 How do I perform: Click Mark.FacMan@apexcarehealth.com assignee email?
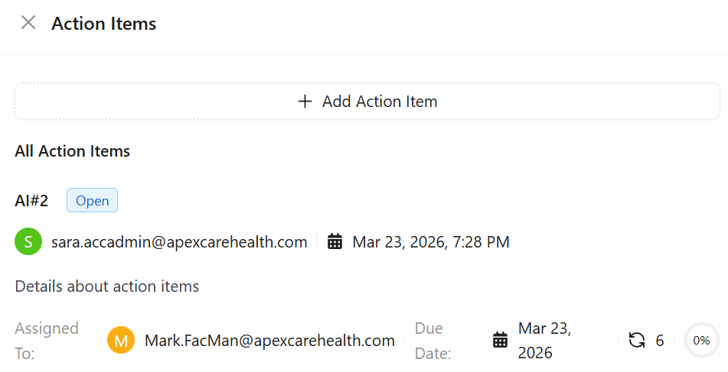(269, 341)
